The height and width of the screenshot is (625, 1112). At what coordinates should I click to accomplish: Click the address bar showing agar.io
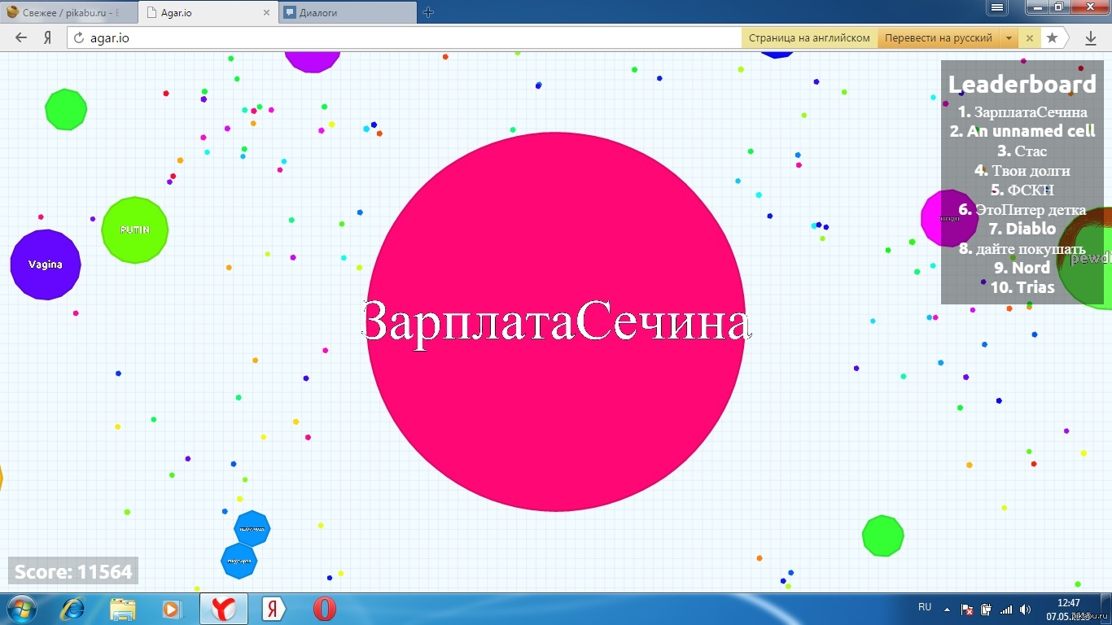pyautogui.click(x=407, y=37)
